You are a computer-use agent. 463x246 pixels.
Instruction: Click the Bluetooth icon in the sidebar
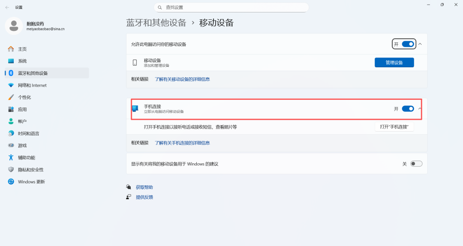11,73
